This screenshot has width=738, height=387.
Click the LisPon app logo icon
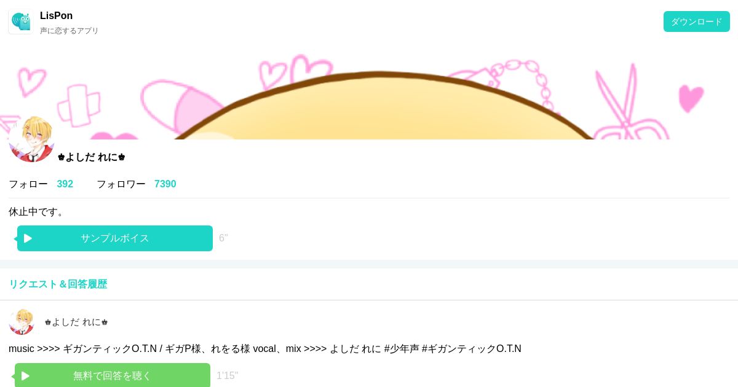point(21,21)
